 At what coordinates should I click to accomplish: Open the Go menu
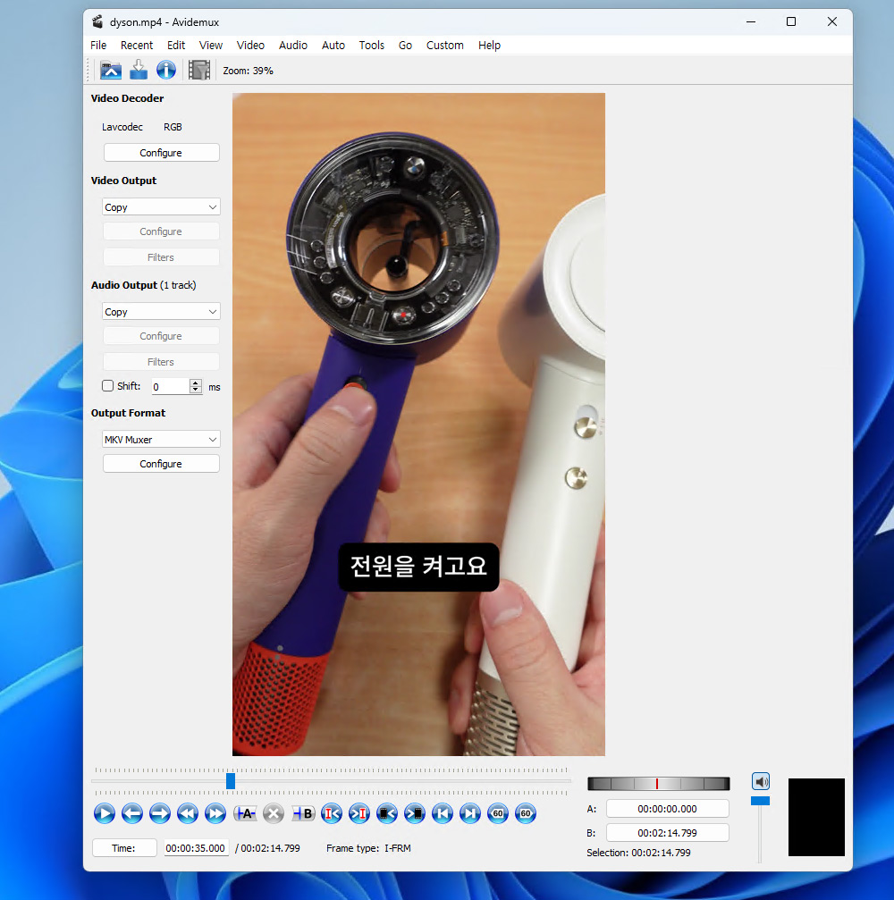(x=405, y=45)
